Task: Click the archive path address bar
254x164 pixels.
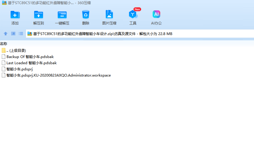Action: [x=140, y=34]
